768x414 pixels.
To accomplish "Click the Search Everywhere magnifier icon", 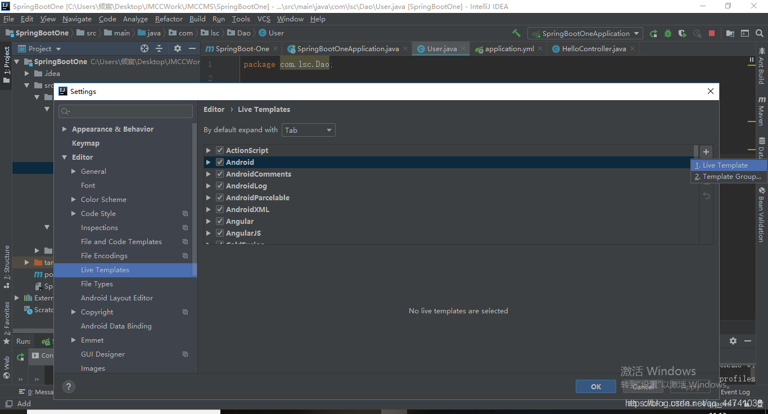I will click(760, 33).
